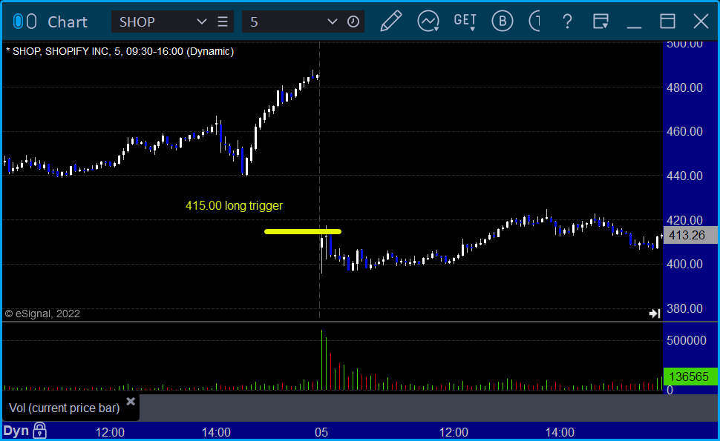Click the 380.00 price axis label
Screen dimensions: 720x441
(x=684, y=308)
